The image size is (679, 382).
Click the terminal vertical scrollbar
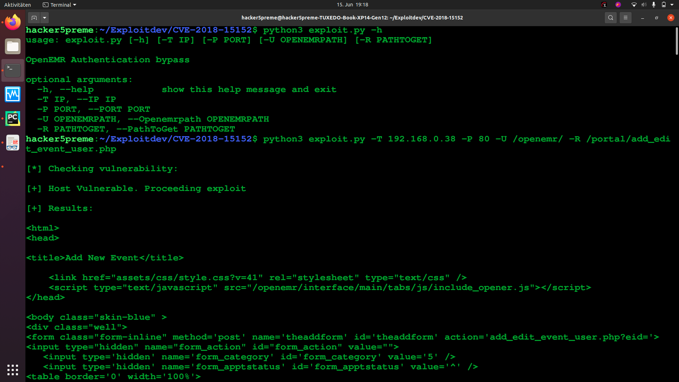click(677, 41)
